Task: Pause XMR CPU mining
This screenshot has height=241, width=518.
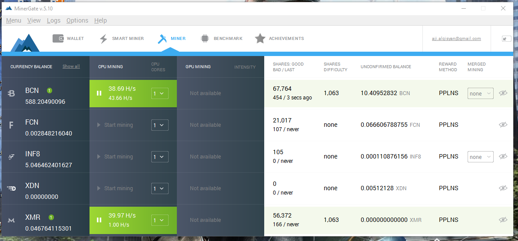Action: click(99, 220)
